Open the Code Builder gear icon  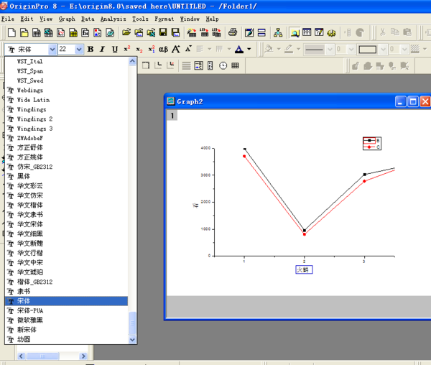point(331,32)
